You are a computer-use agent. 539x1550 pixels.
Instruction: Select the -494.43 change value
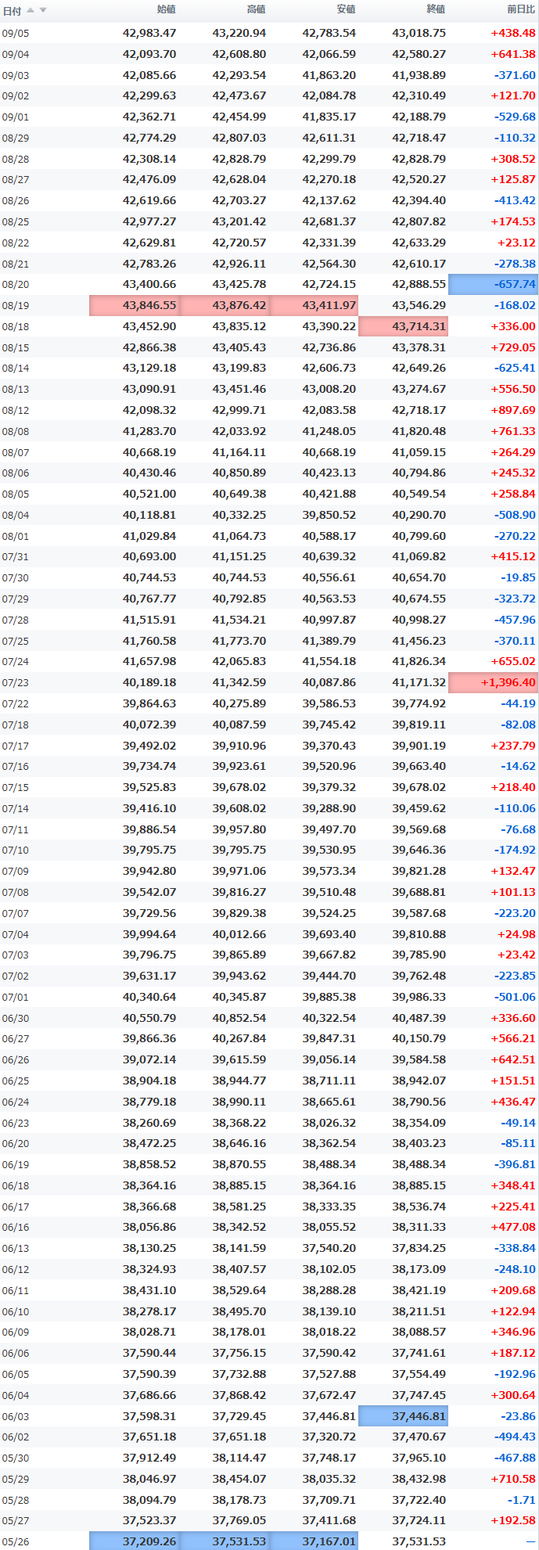pos(515,1437)
